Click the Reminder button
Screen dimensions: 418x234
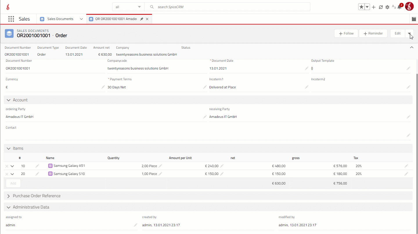tap(373, 34)
